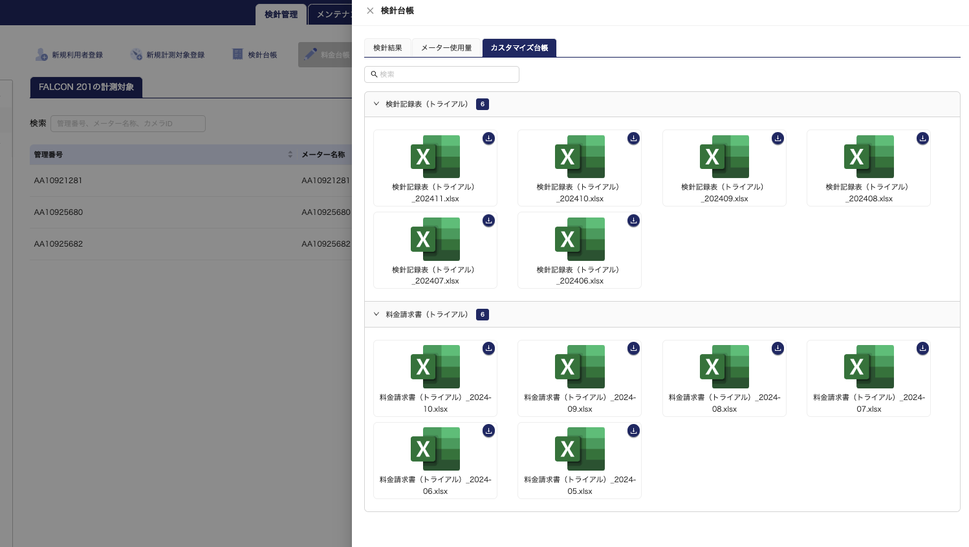The image size is (969, 547).
Task: Open Excel icon of 検針記録表_202407.xlsx
Action: (x=435, y=239)
